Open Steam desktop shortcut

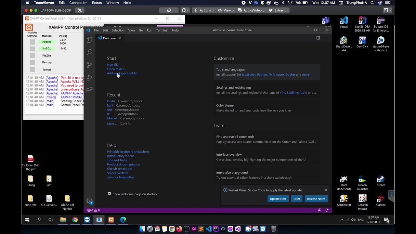point(381,181)
